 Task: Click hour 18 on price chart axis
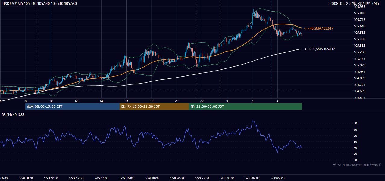(x=152, y=101)
